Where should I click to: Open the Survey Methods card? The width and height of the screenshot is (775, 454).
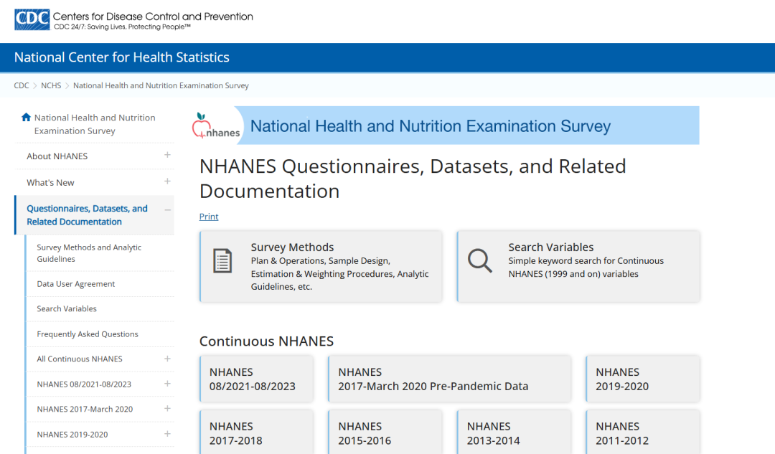click(321, 266)
